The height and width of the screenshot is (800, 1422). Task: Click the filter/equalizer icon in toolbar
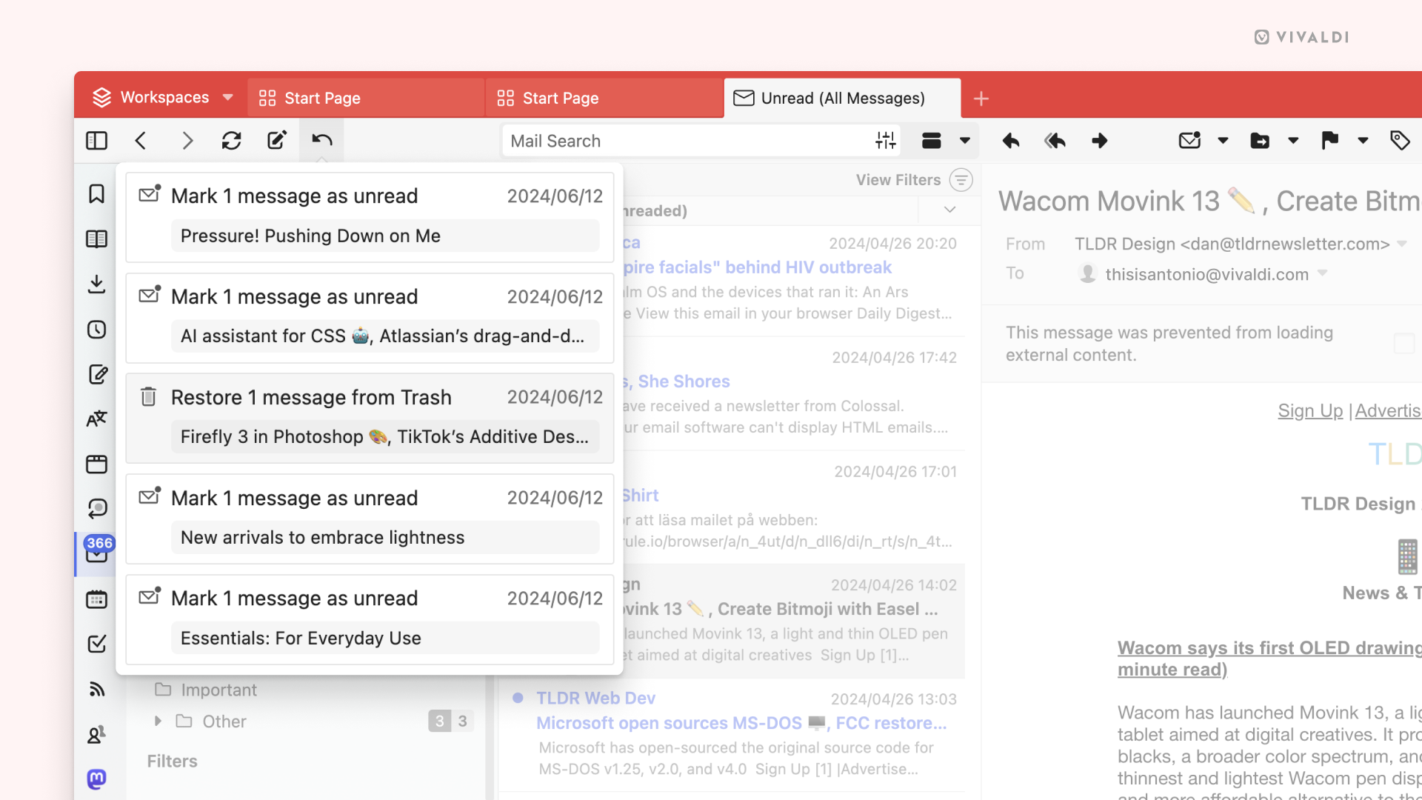pos(884,140)
